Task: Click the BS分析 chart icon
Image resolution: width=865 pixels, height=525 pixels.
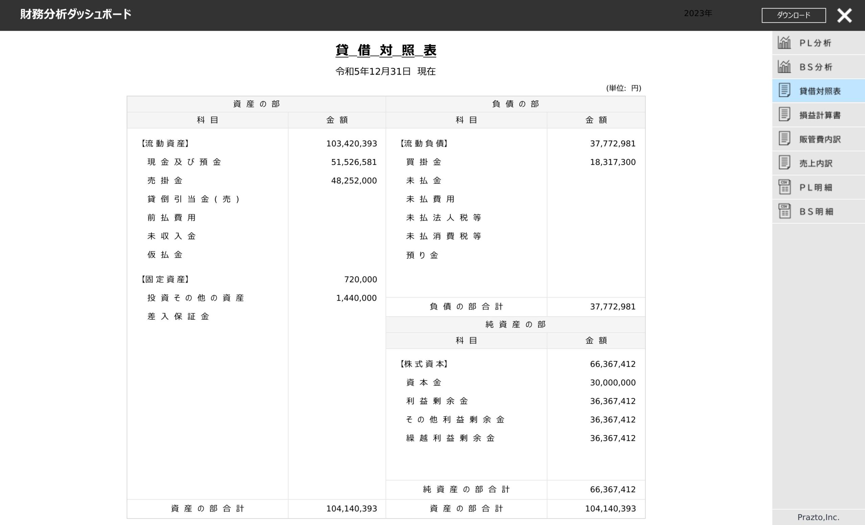Action: (784, 67)
